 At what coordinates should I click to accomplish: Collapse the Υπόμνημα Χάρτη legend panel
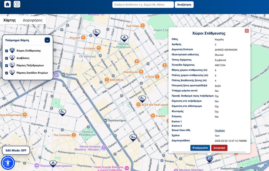click(x=47, y=40)
